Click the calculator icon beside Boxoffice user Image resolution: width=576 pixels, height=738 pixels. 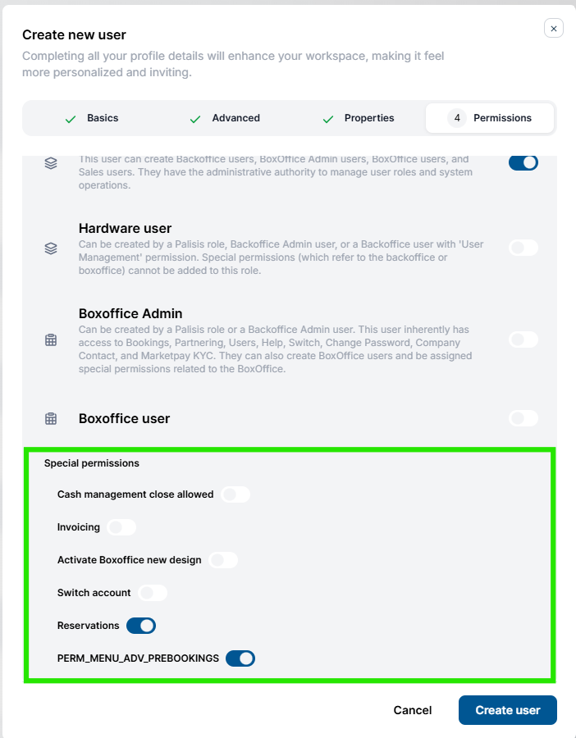(x=51, y=418)
